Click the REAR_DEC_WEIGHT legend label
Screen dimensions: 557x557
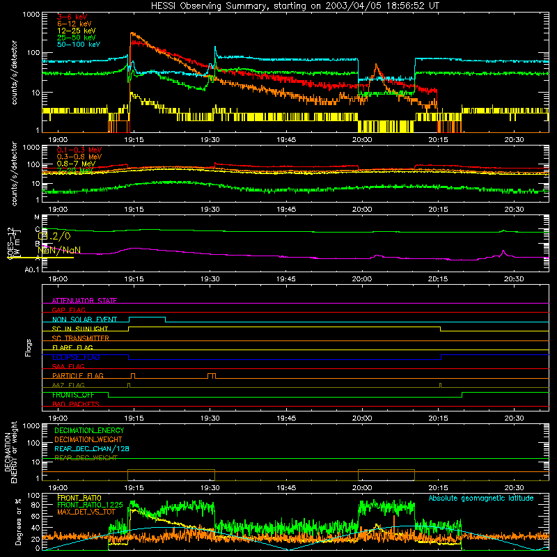[86, 458]
